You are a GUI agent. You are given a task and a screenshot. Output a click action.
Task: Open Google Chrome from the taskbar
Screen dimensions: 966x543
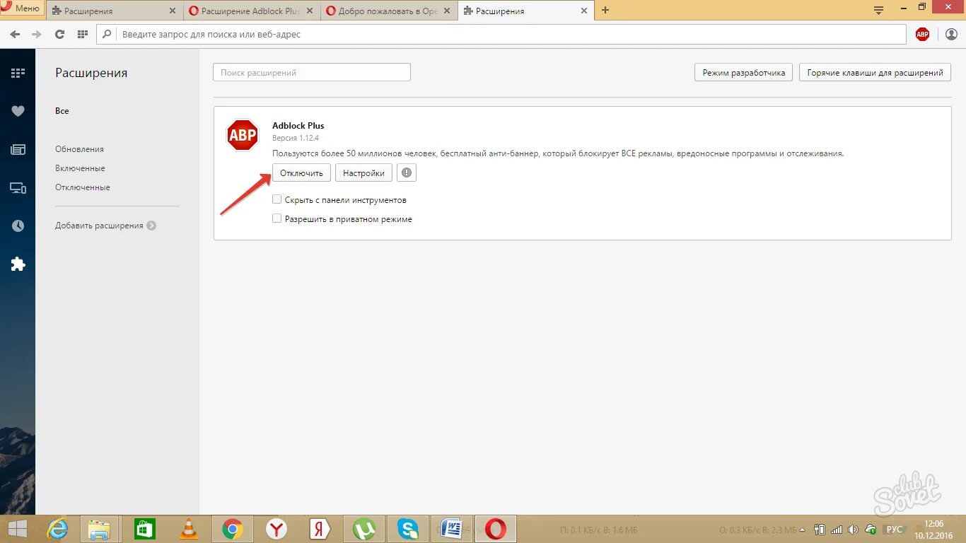click(232, 529)
